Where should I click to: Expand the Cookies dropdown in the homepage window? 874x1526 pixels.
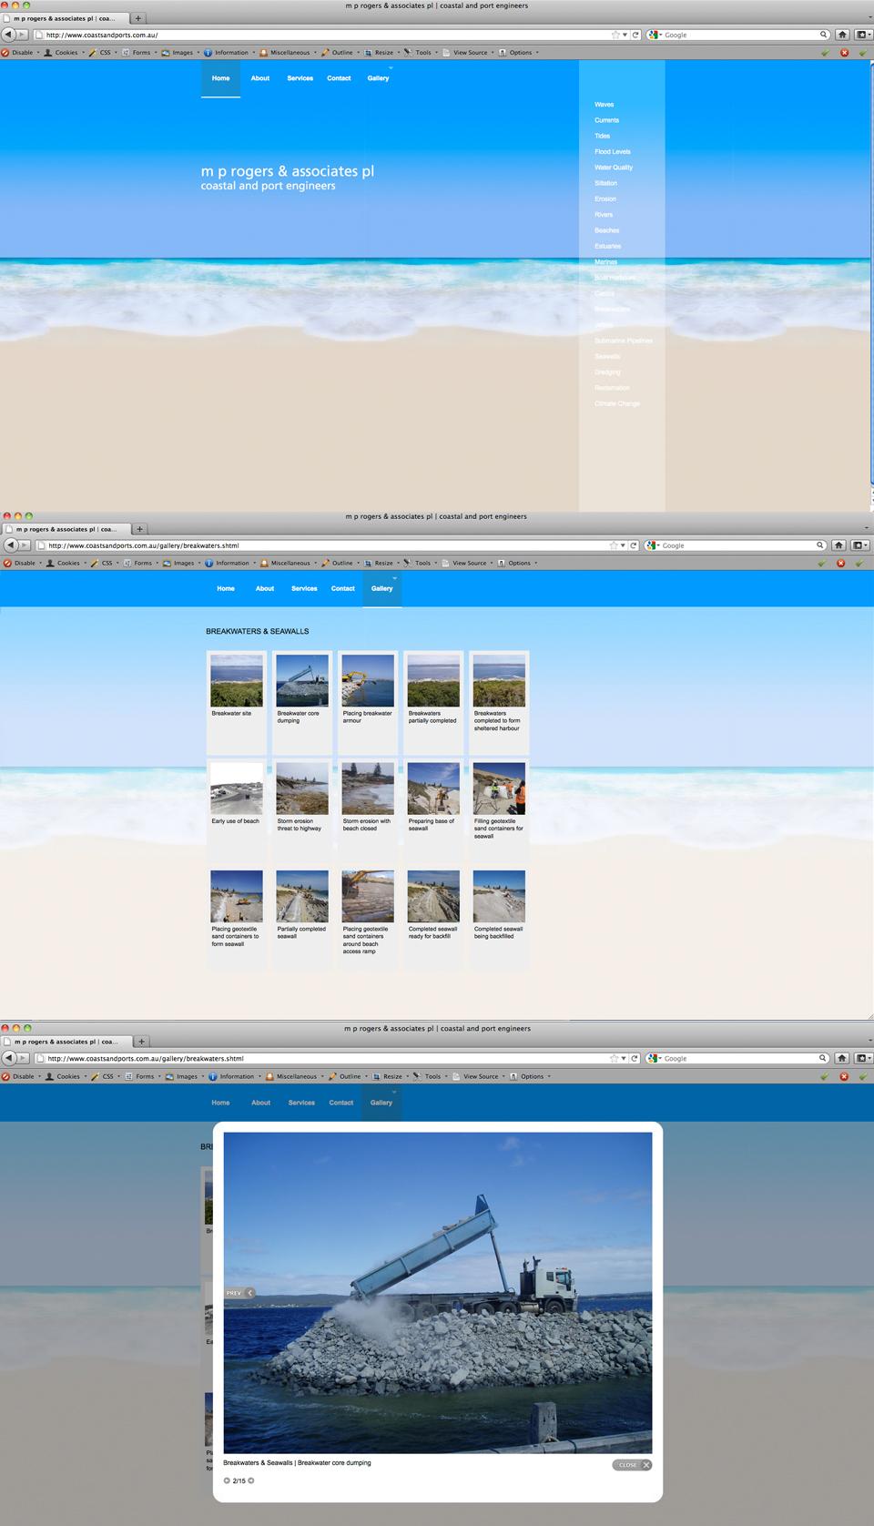tap(66, 53)
